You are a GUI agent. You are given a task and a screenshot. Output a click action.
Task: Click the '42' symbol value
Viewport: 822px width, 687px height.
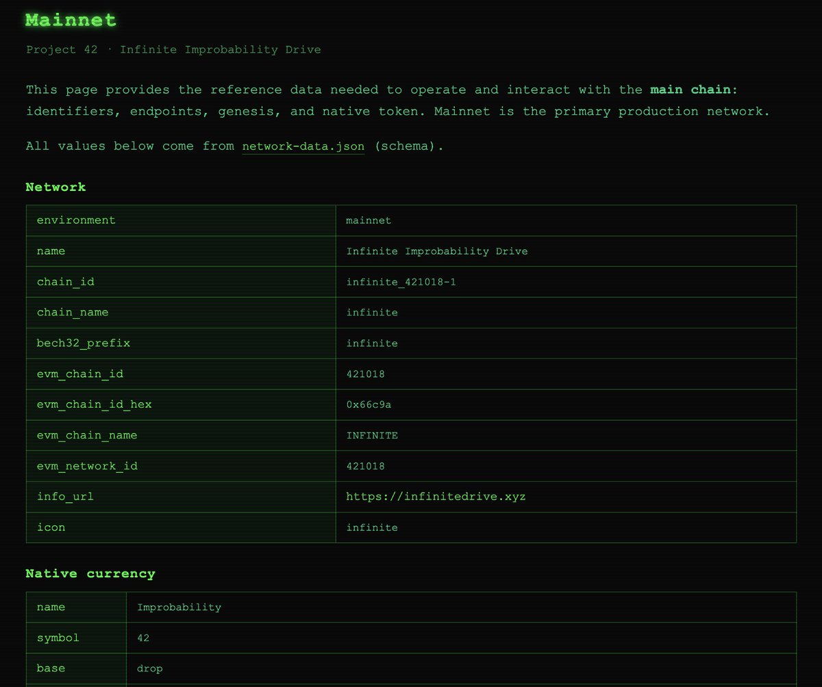pos(143,638)
